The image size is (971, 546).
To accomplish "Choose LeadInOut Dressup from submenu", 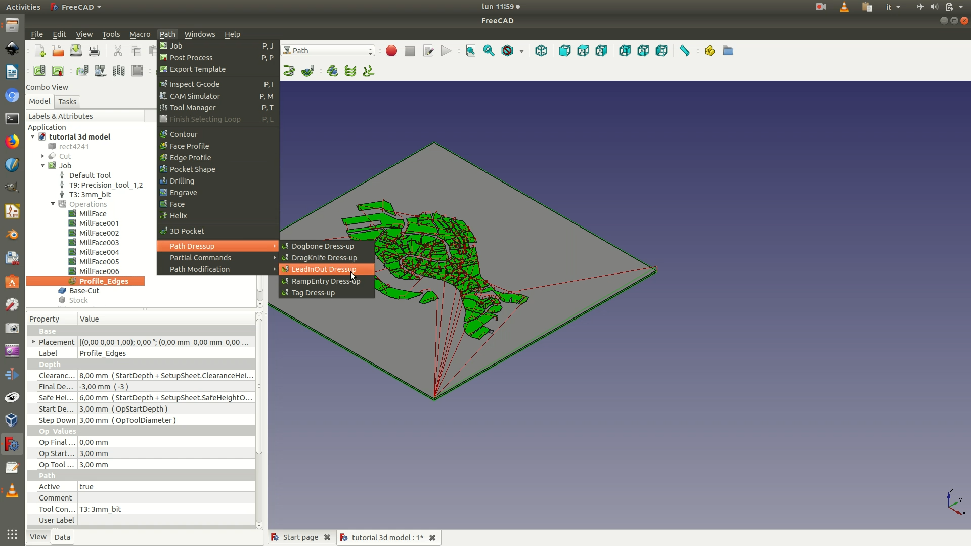I will pos(327,269).
